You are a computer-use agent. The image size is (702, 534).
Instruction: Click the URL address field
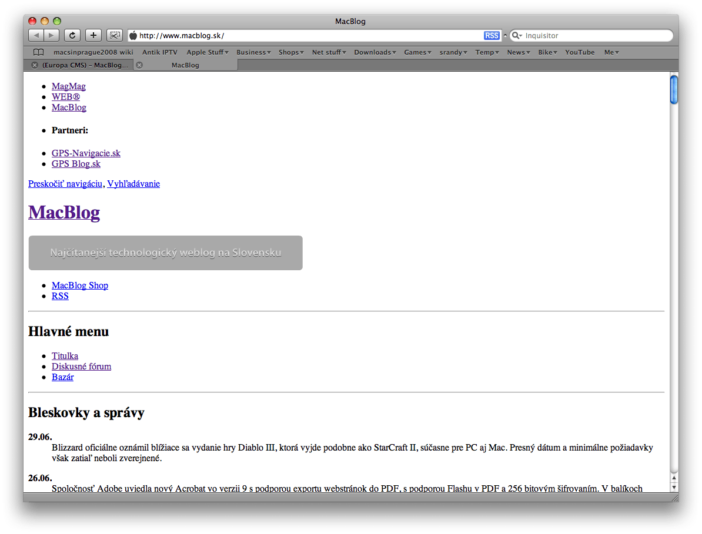(306, 36)
